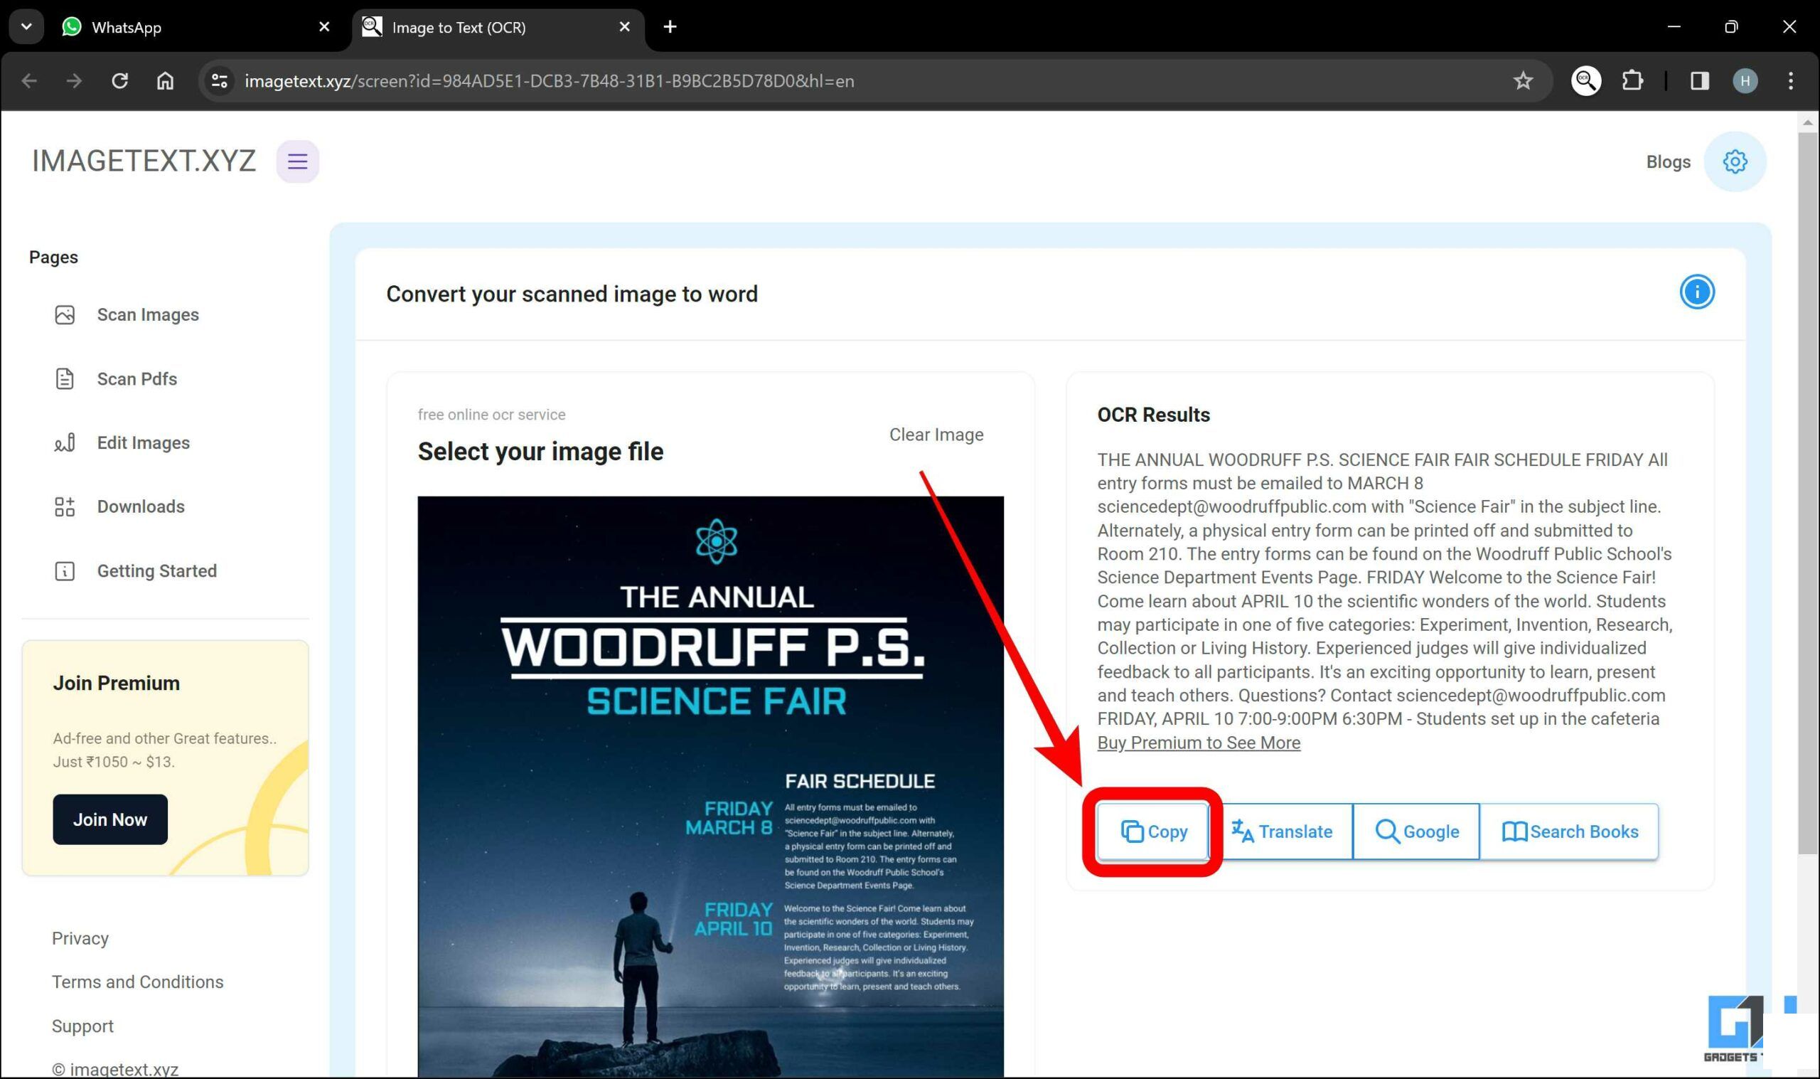Click the Buy Premium to See More link
1820x1079 pixels.
pyautogui.click(x=1197, y=743)
